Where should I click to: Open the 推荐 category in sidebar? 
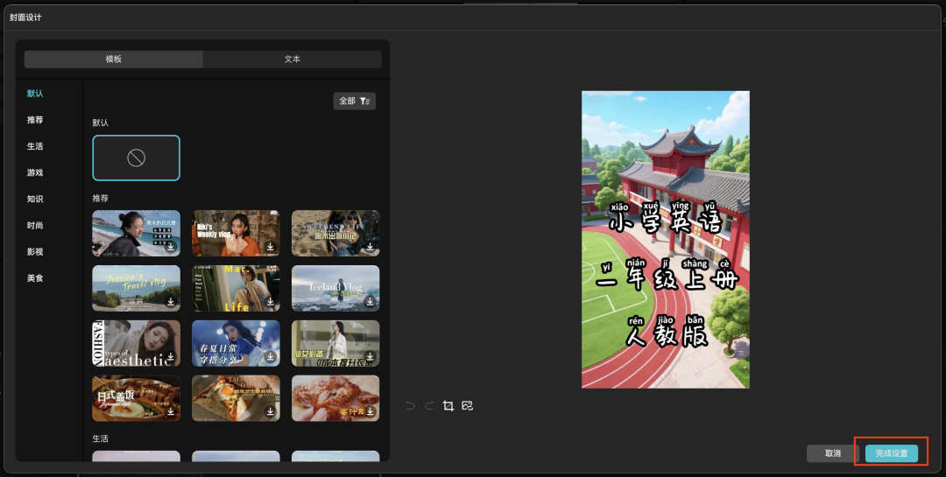[x=35, y=120]
